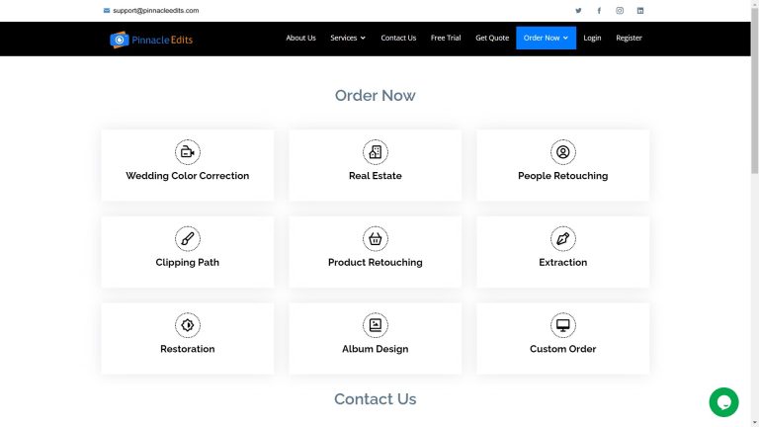The height and width of the screenshot is (427, 759).
Task: Expand the Order Now dropdown
Action: point(546,38)
